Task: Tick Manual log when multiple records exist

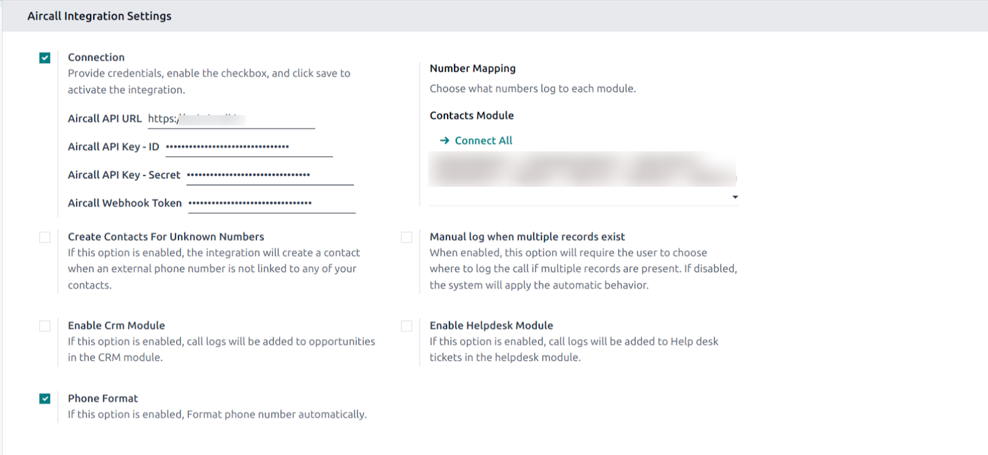Action: [x=406, y=237]
